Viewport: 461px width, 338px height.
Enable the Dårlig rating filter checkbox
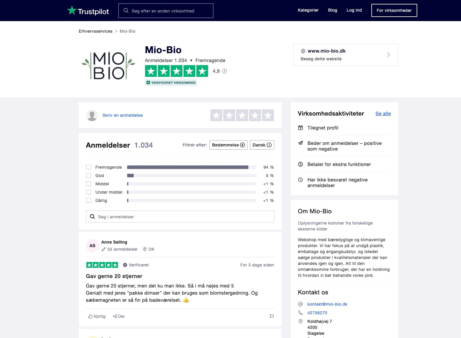pos(88,200)
